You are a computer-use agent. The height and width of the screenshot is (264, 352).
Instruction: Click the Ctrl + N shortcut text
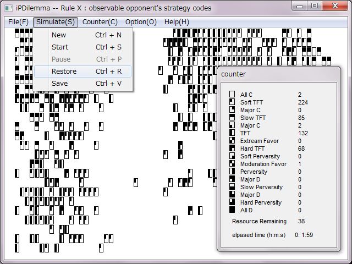click(108, 35)
